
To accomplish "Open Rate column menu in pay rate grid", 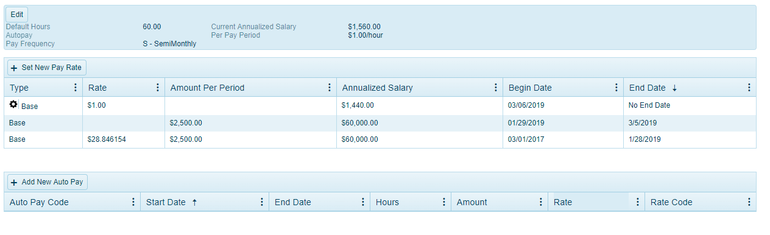I will click(x=158, y=88).
